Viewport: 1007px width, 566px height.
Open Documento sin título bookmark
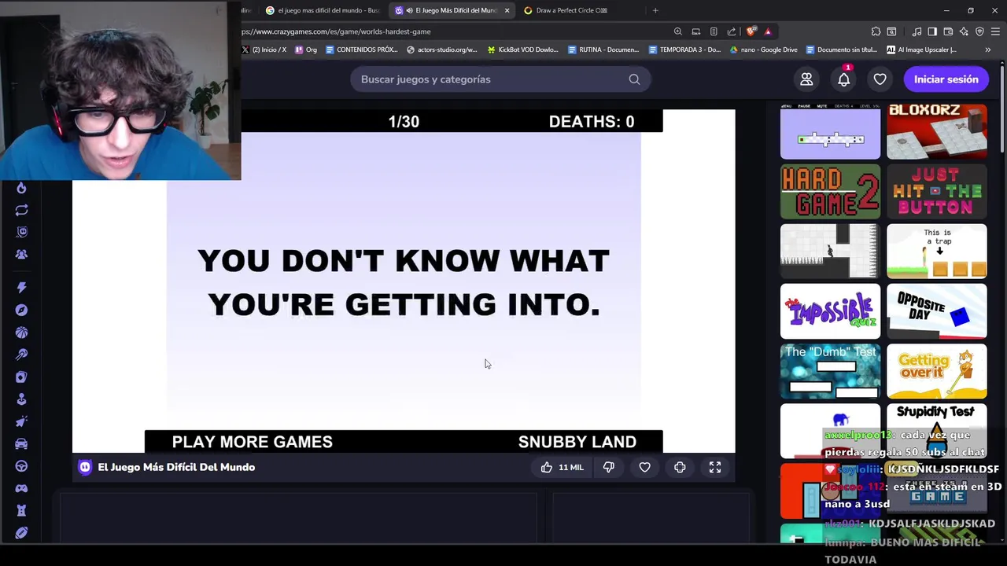pos(841,50)
